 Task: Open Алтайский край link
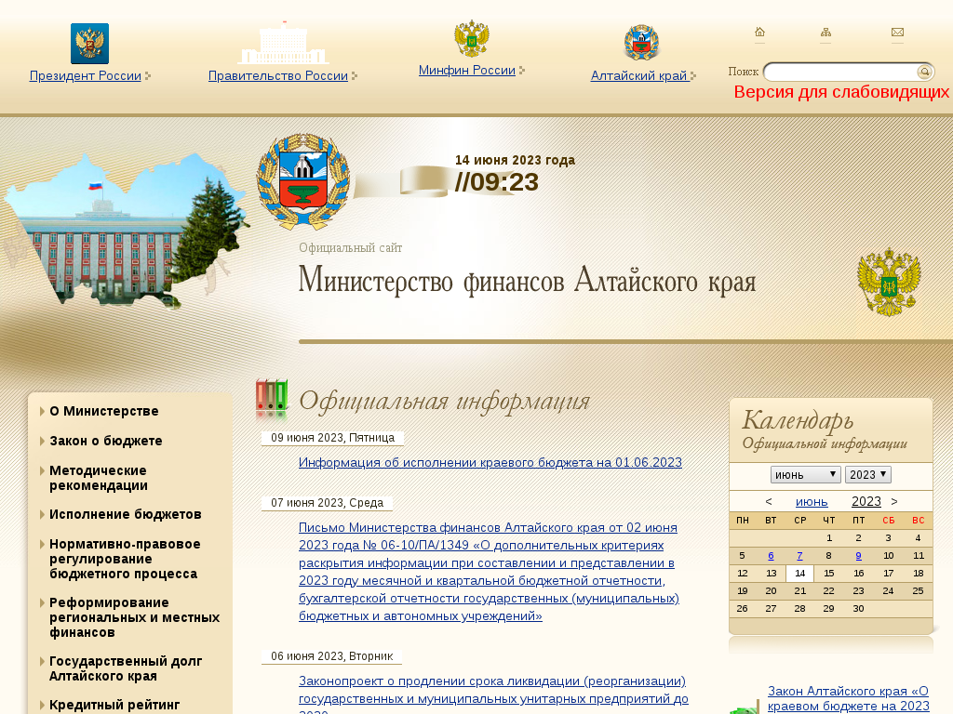pos(640,76)
